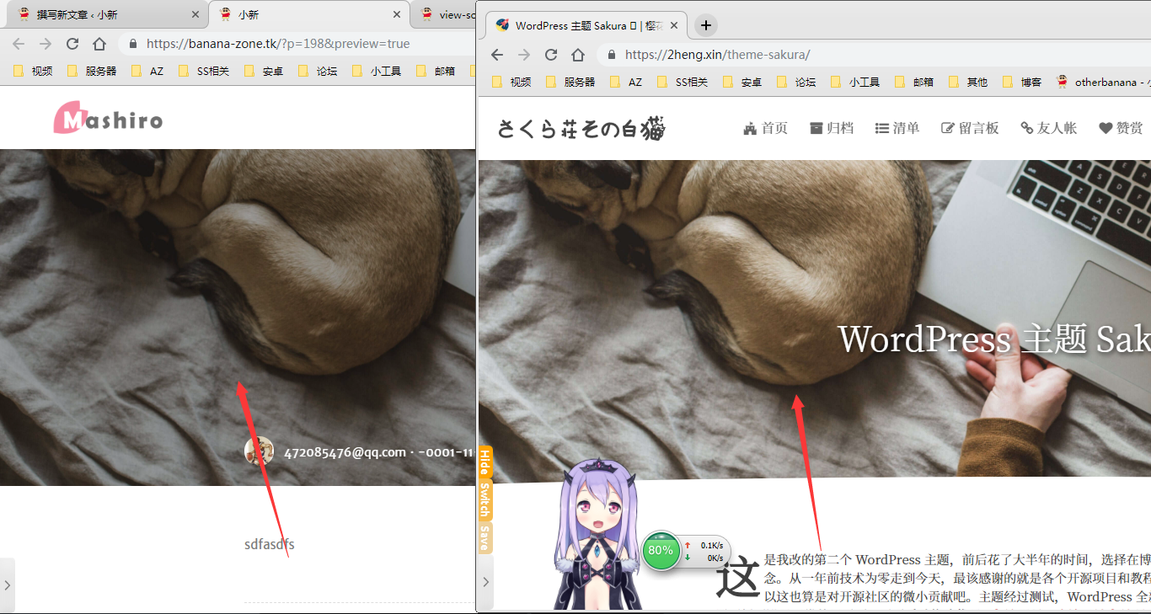
Task: Open 论坛 bookmark folder in right window
Action: point(796,83)
